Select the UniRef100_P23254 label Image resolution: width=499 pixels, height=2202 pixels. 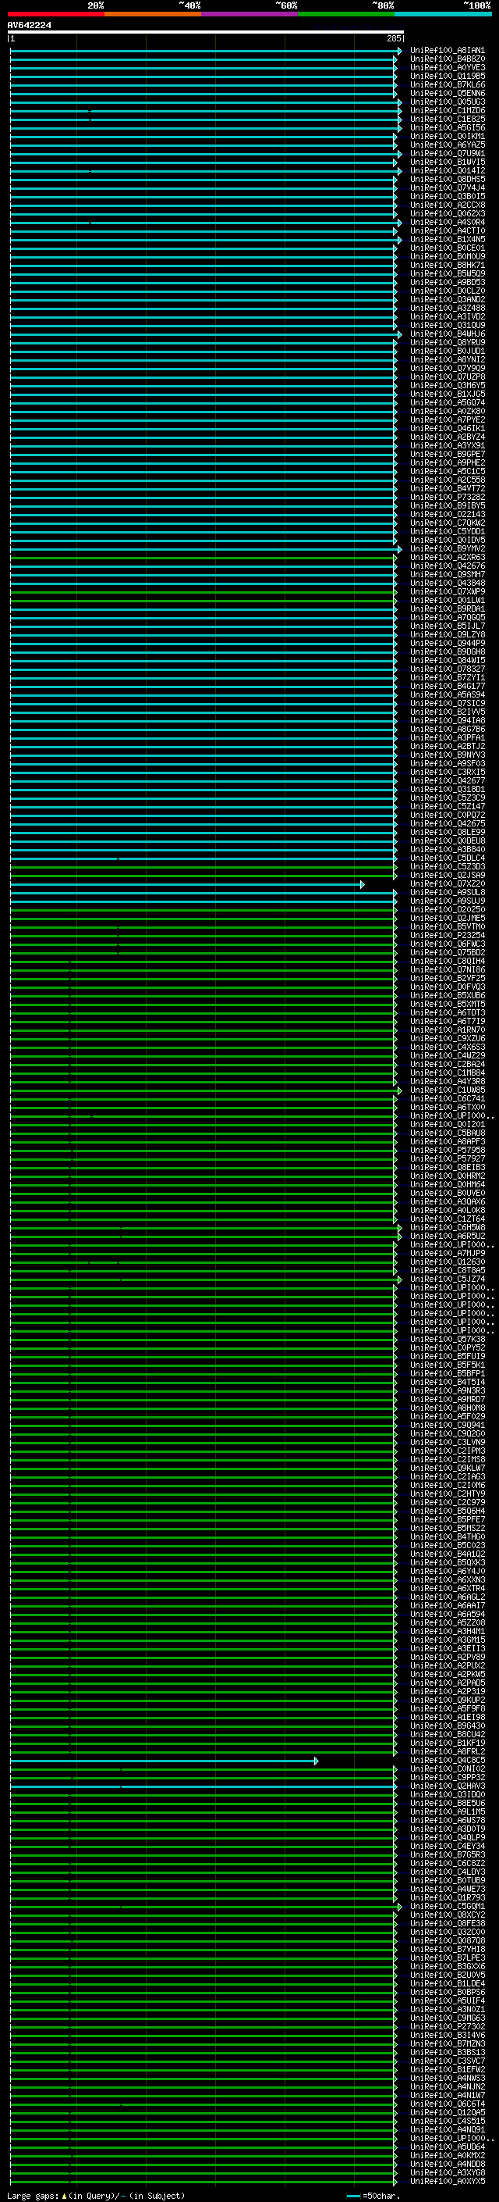[x=447, y=935]
